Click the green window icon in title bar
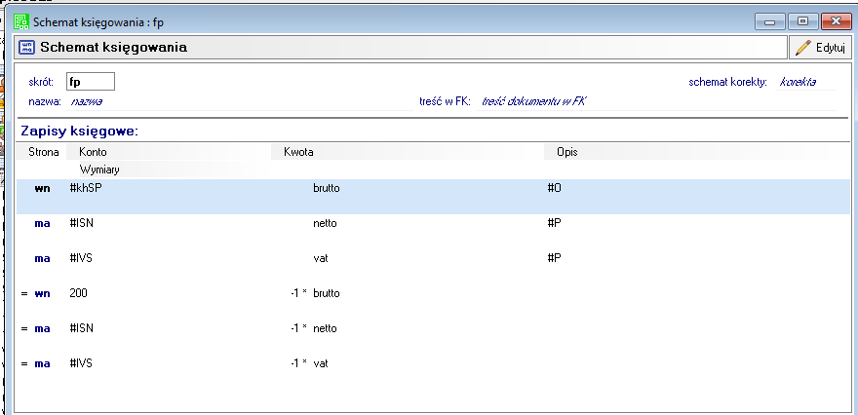858x415 pixels. tap(19, 20)
